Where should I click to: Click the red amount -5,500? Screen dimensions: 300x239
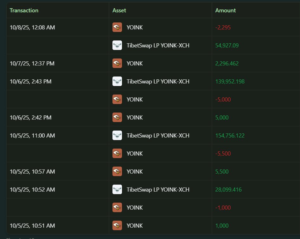223,153
